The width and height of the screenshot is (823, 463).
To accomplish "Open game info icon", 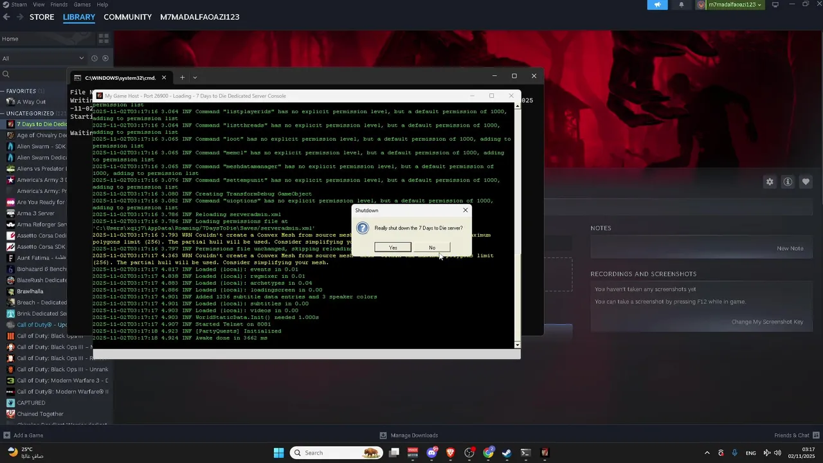I will (788, 182).
